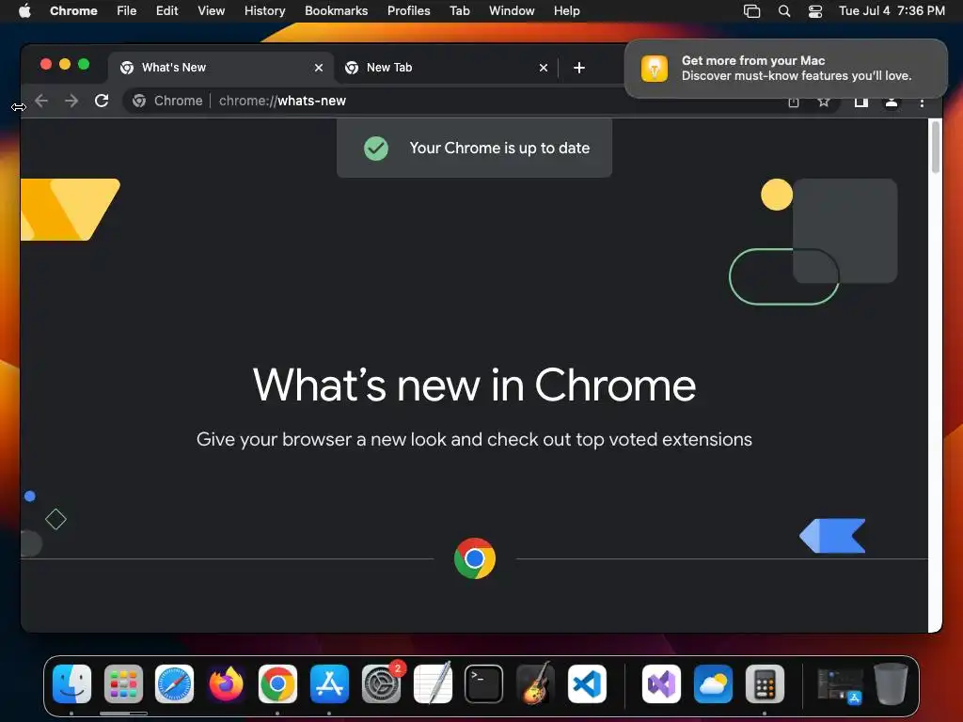This screenshot has height=722, width=963.
Task: Click the Google Chrome Dock icon
Action: [x=277, y=683]
